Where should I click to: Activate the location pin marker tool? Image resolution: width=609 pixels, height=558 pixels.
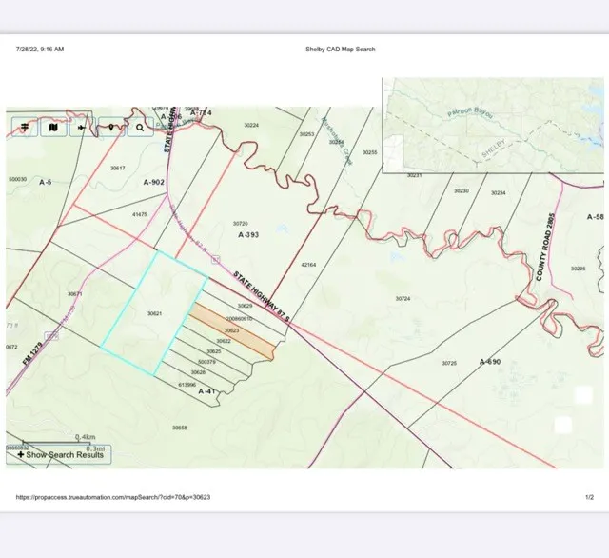(x=111, y=127)
